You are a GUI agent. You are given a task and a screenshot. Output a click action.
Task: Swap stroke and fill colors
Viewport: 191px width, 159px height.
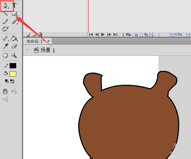[x=12, y=81]
